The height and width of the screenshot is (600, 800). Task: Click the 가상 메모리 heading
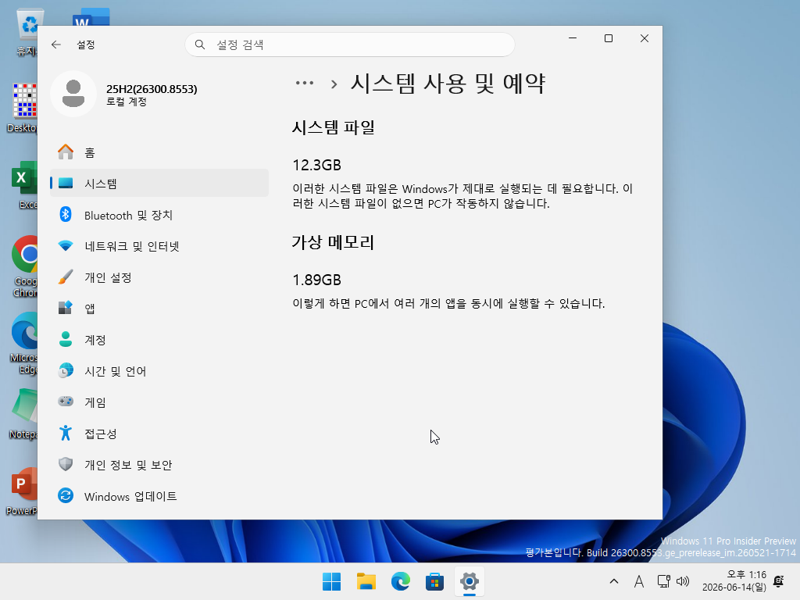333,242
